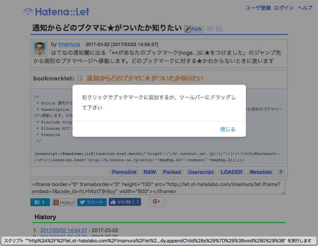Viewport: 318px width, 246px height.
Task: Click the add star icon beside Fork
Action: [219, 29]
